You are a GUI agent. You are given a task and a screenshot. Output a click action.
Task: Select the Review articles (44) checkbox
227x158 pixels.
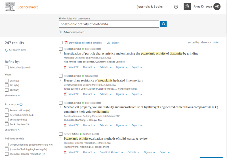pos(7,110)
